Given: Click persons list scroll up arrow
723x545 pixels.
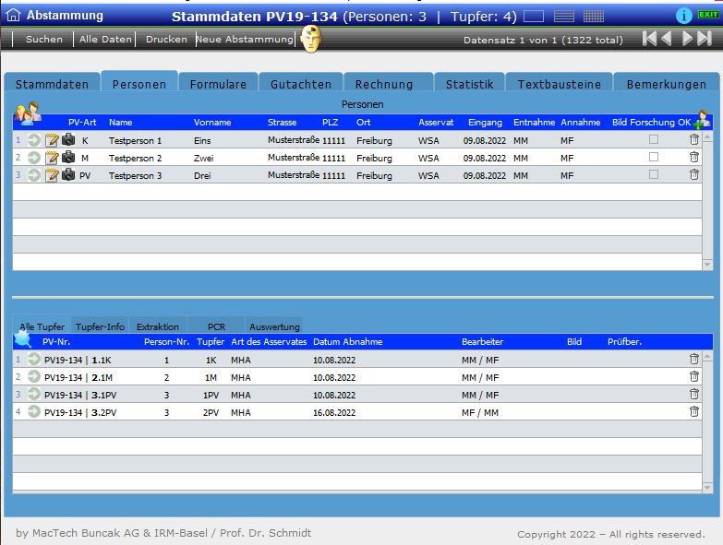Looking at the screenshot, I should click(x=707, y=138).
